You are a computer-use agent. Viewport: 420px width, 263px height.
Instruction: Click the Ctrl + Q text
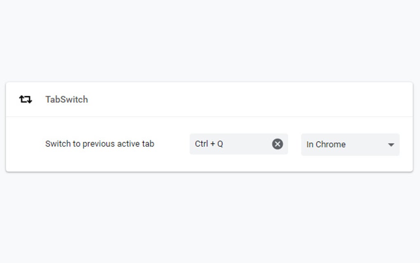pos(209,144)
